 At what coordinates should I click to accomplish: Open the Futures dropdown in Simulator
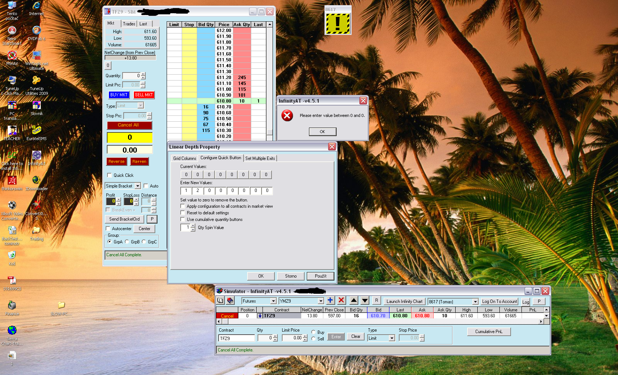[x=273, y=301]
